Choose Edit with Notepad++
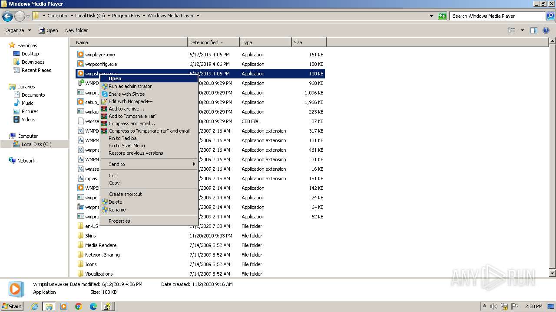The image size is (556, 312). [x=149, y=101]
